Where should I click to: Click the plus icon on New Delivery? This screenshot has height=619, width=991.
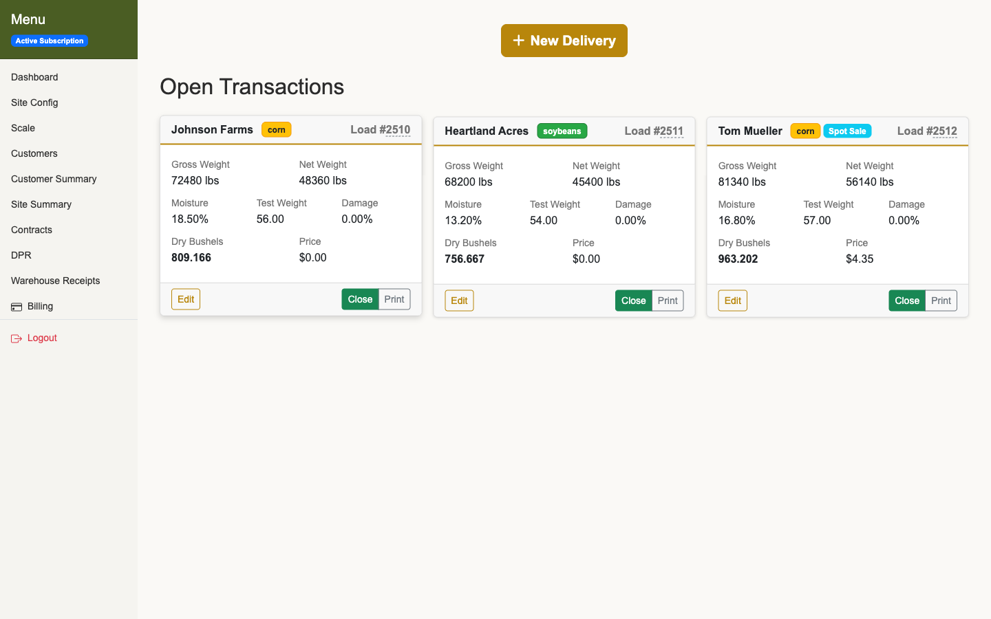point(519,41)
